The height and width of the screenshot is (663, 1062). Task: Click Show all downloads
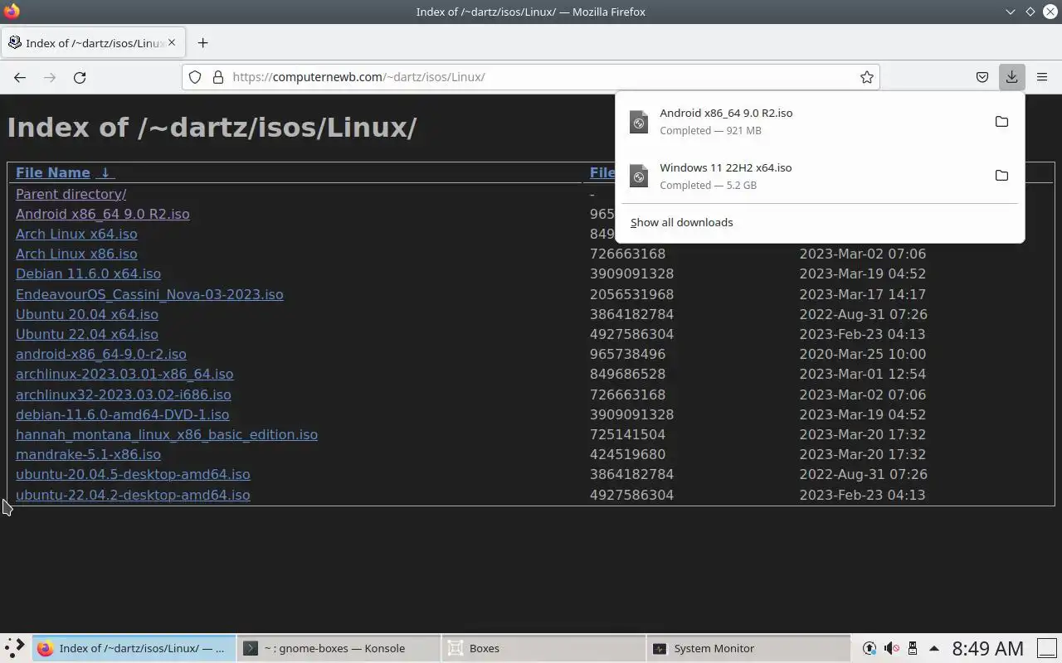coord(681,222)
